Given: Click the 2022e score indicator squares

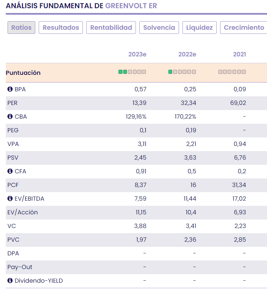Looking at the screenshot, I should pyautogui.click(x=182, y=72).
